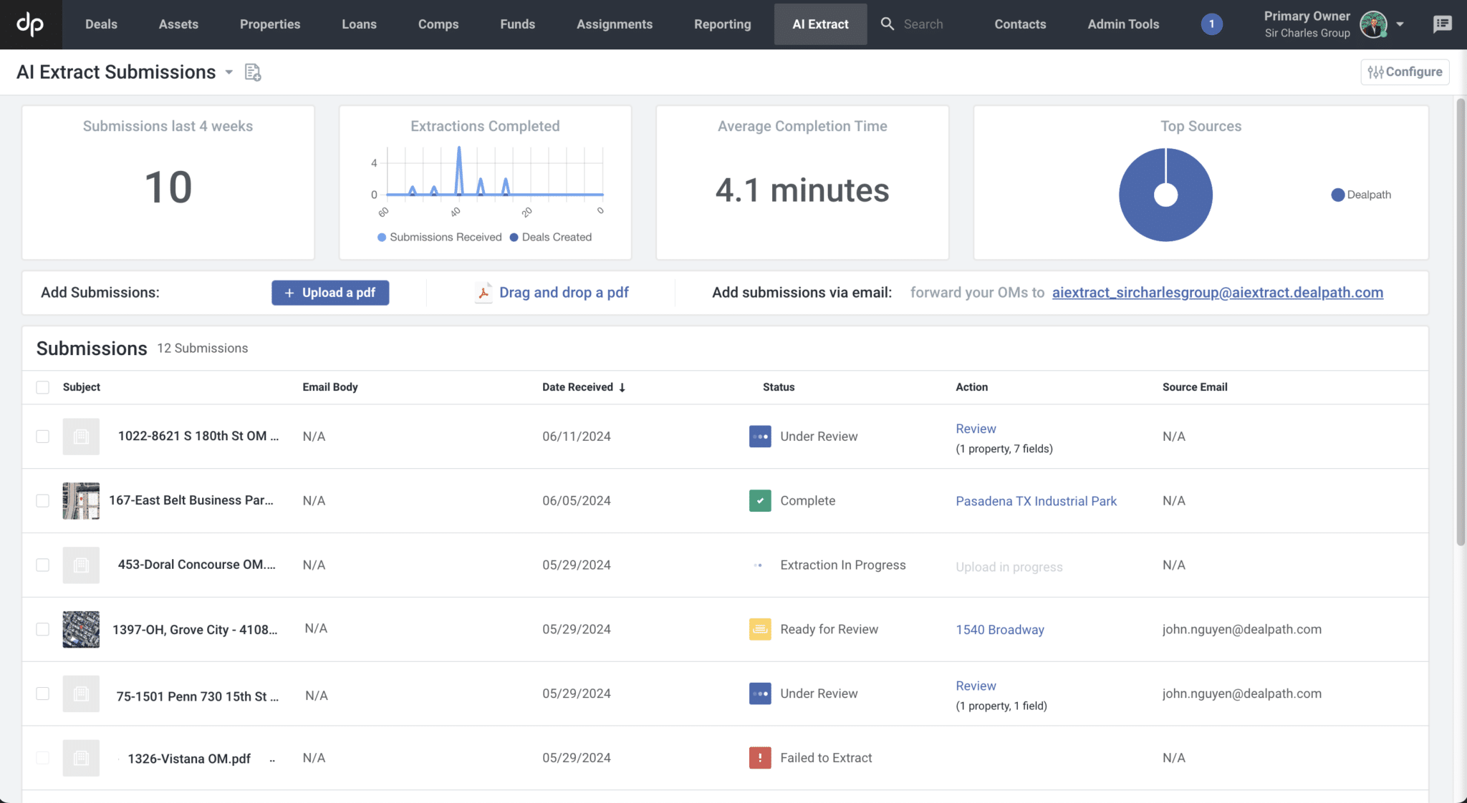This screenshot has height=803, width=1467.
Task: Click the Extraction In Progress status dots
Action: 758,565
